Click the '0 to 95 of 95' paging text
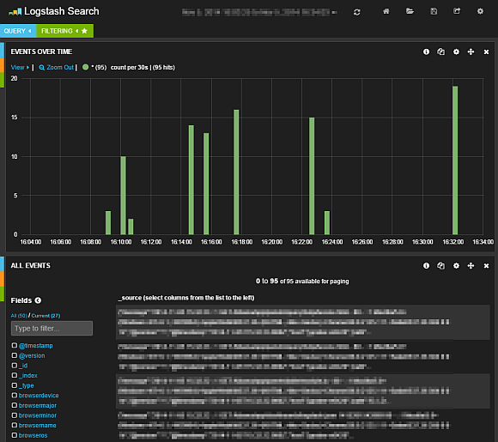Viewport: 498px width, 442px height. [x=302, y=281]
